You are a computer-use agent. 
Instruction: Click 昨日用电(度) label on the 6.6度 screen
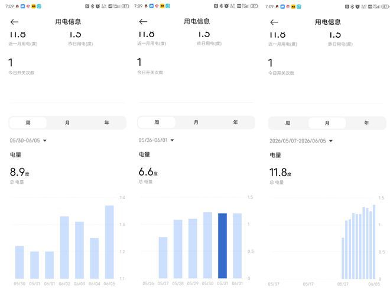point(209,44)
